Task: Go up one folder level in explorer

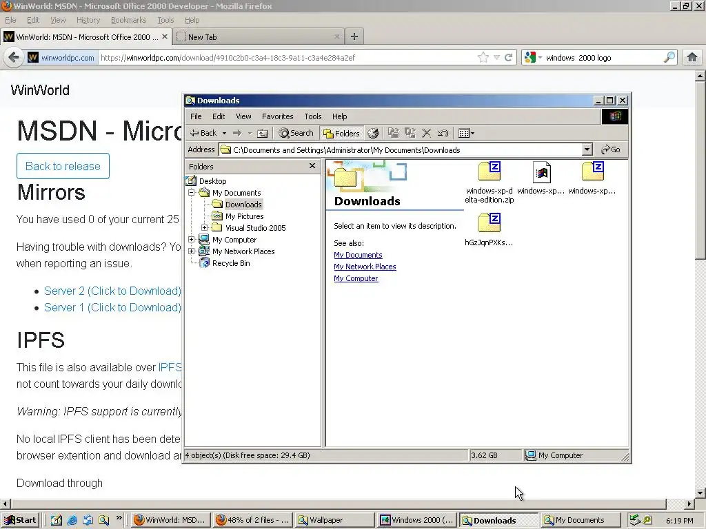Action: 263,133
